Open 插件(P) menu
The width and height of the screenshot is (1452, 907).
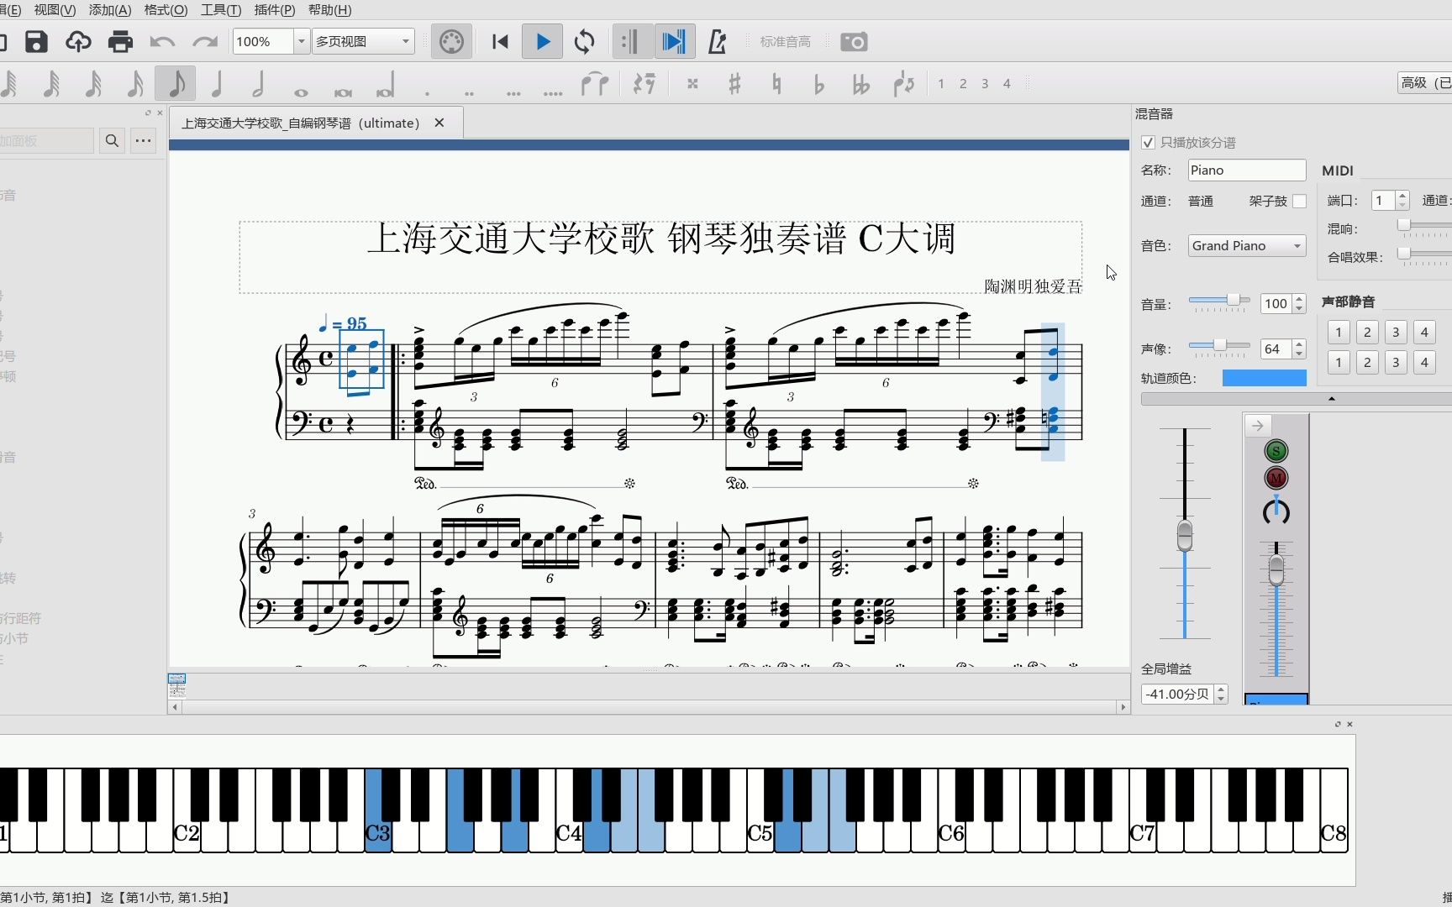(x=275, y=10)
